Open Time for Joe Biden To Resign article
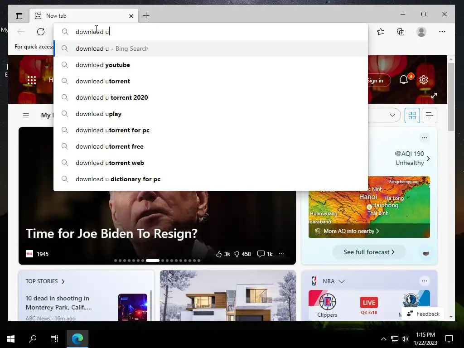The width and height of the screenshot is (464, 348). 111,233
